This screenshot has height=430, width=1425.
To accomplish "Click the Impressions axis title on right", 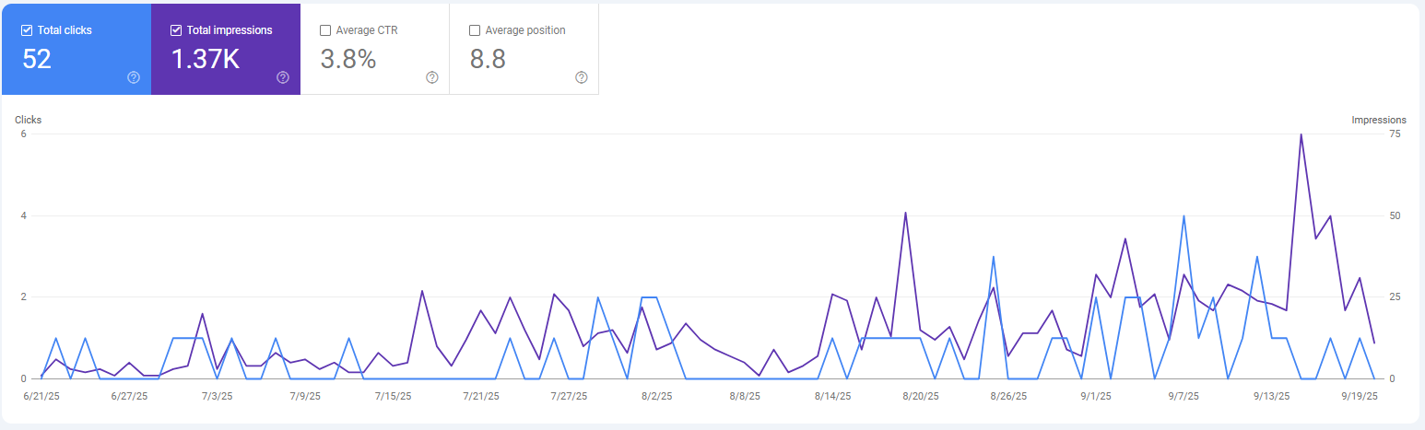I will tap(1378, 120).
